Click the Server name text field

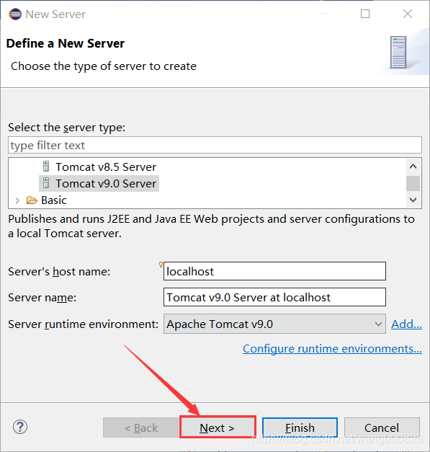pos(274,297)
